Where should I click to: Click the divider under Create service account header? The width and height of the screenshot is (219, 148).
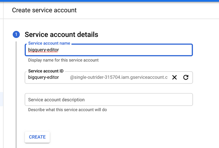tap(109, 19)
